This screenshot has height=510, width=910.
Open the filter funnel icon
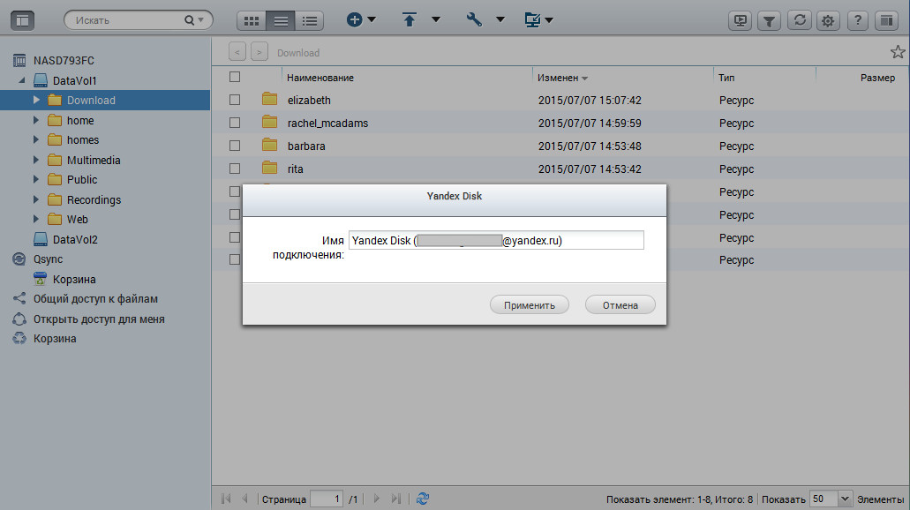tap(769, 21)
